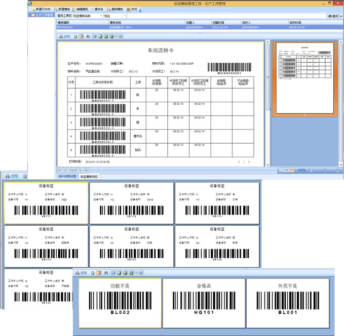Toggle thumbnails pane icon in main preview toolbar
Viewport: 344px width, 336px height.
(81, 36)
